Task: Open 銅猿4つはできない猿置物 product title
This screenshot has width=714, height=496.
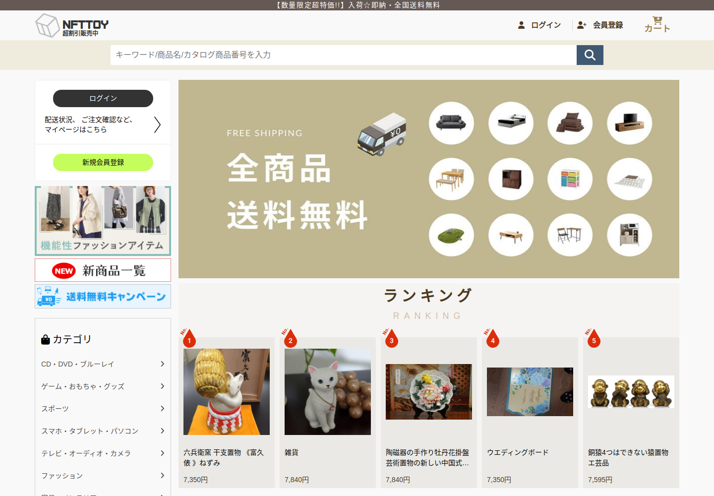Action: (628, 457)
